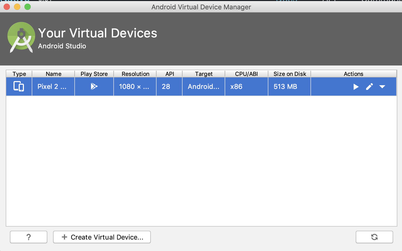Sort by the Resolution column header
402x251 pixels.
[x=135, y=74]
